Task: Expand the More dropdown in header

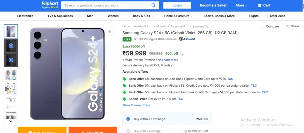Action: coord(241,5)
